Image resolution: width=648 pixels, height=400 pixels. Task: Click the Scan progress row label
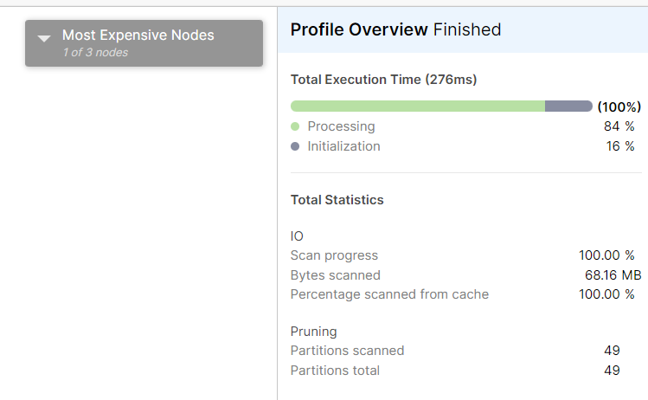point(334,255)
